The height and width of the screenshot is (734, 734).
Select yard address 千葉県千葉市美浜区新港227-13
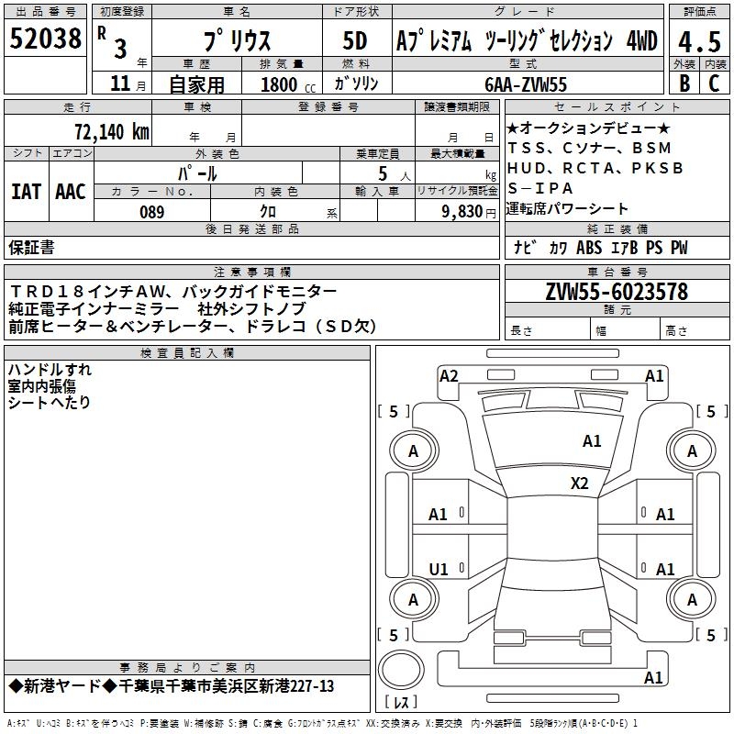point(226,686)
